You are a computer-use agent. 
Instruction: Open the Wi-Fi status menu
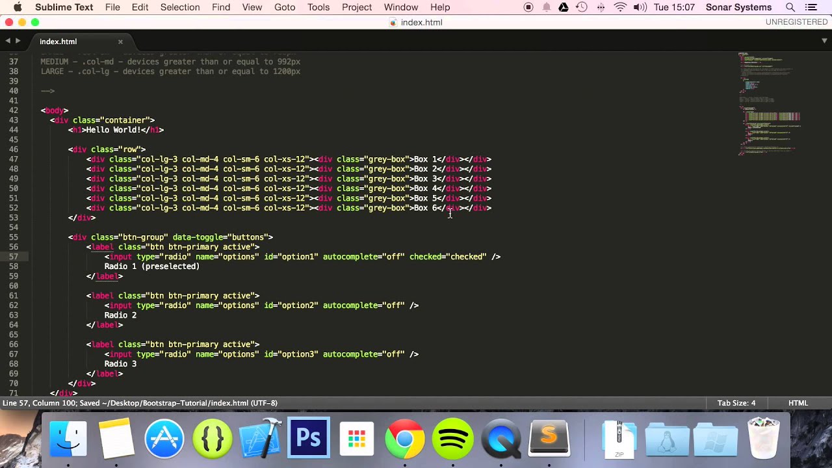click(620, 7)
